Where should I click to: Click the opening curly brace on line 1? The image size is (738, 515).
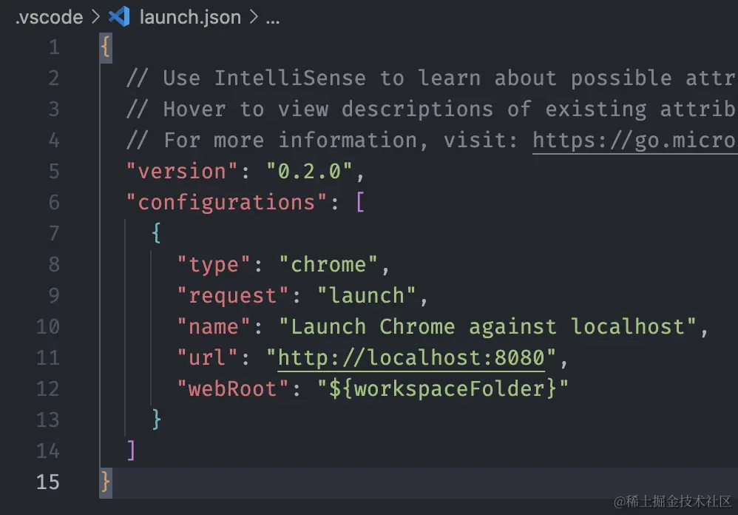106,47
